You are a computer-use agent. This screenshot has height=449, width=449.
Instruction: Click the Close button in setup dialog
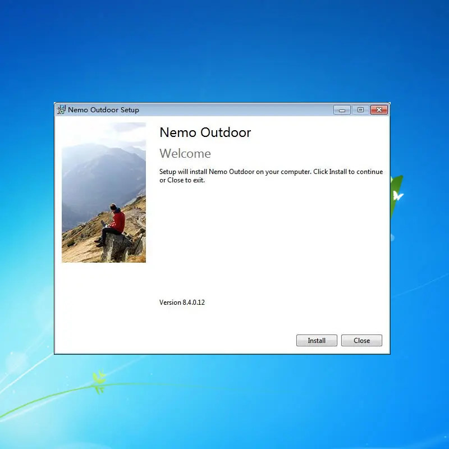coord(361,340)
